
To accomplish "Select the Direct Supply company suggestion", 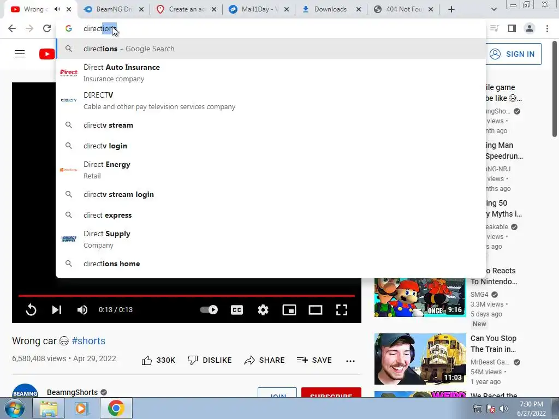I will 271,239.
